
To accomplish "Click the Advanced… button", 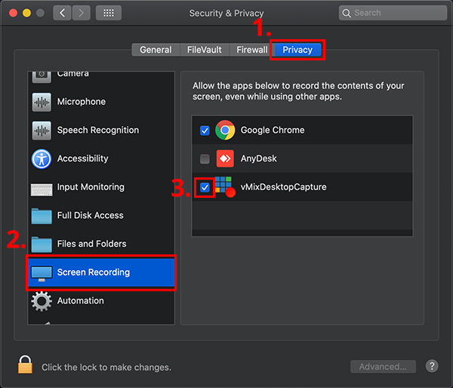I will pos(383,367).
